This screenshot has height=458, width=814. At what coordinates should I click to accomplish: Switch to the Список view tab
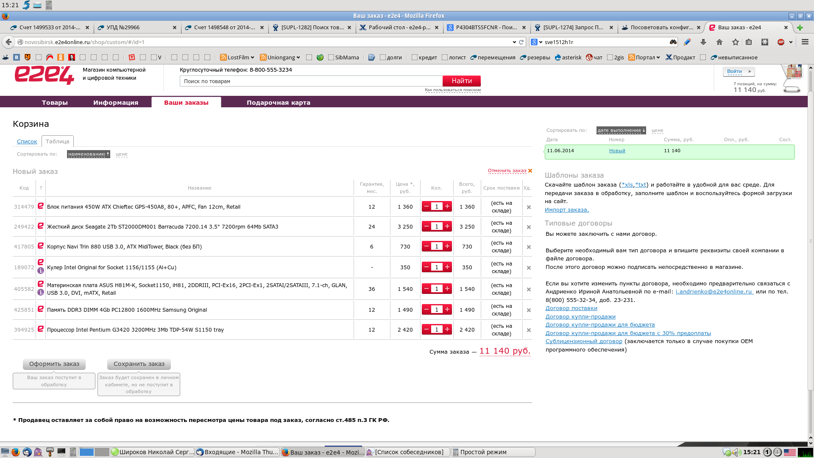(x=27, y=141)
